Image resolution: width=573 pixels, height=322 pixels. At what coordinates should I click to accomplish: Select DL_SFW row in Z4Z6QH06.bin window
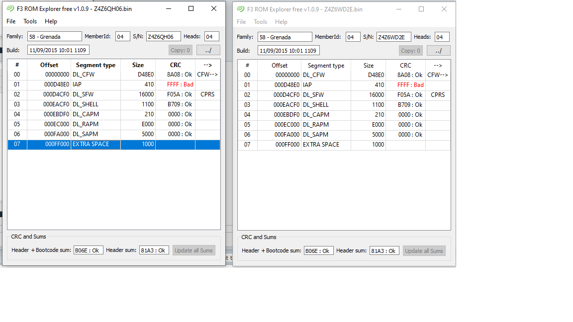(x=113, y=94)
